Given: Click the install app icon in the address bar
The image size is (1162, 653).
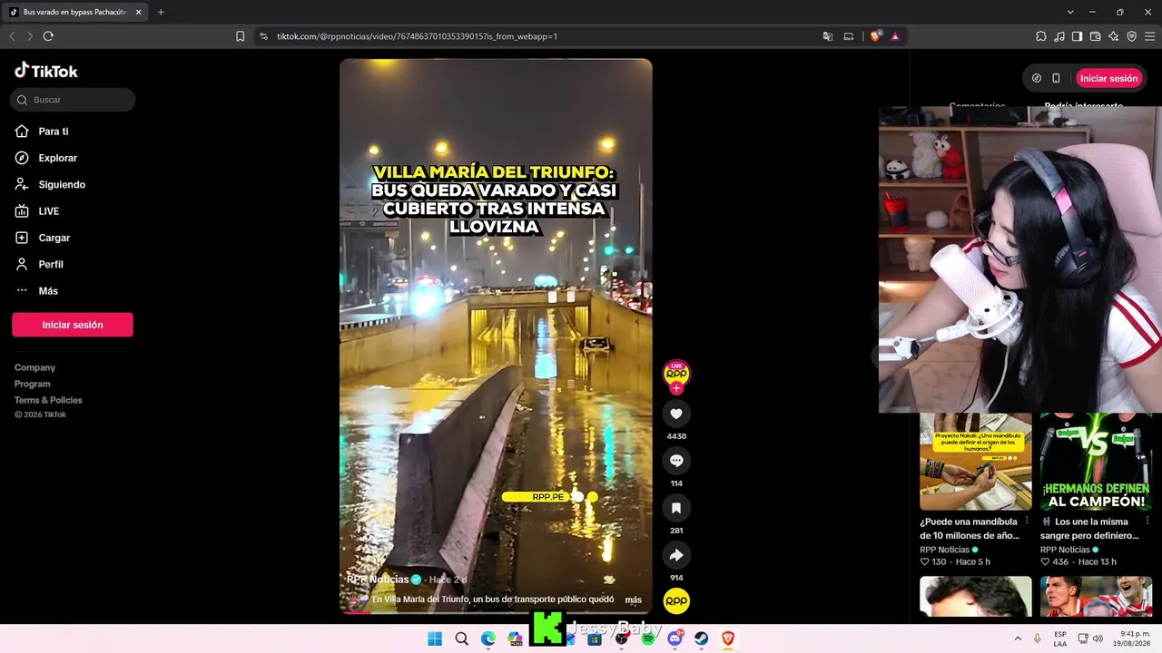Looking at the screenshot, I should pyautogui.click(x=849, y=36).
